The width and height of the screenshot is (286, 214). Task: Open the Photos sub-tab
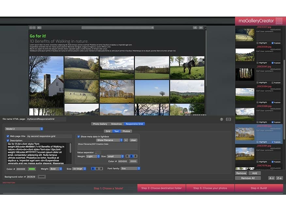pyautogui.click(x=126, y=131)
